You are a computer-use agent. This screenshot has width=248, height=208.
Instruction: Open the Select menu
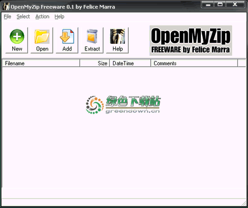(x=23, y=17)
